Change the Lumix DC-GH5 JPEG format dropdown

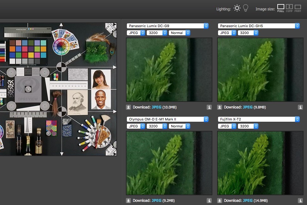point(227,33)
